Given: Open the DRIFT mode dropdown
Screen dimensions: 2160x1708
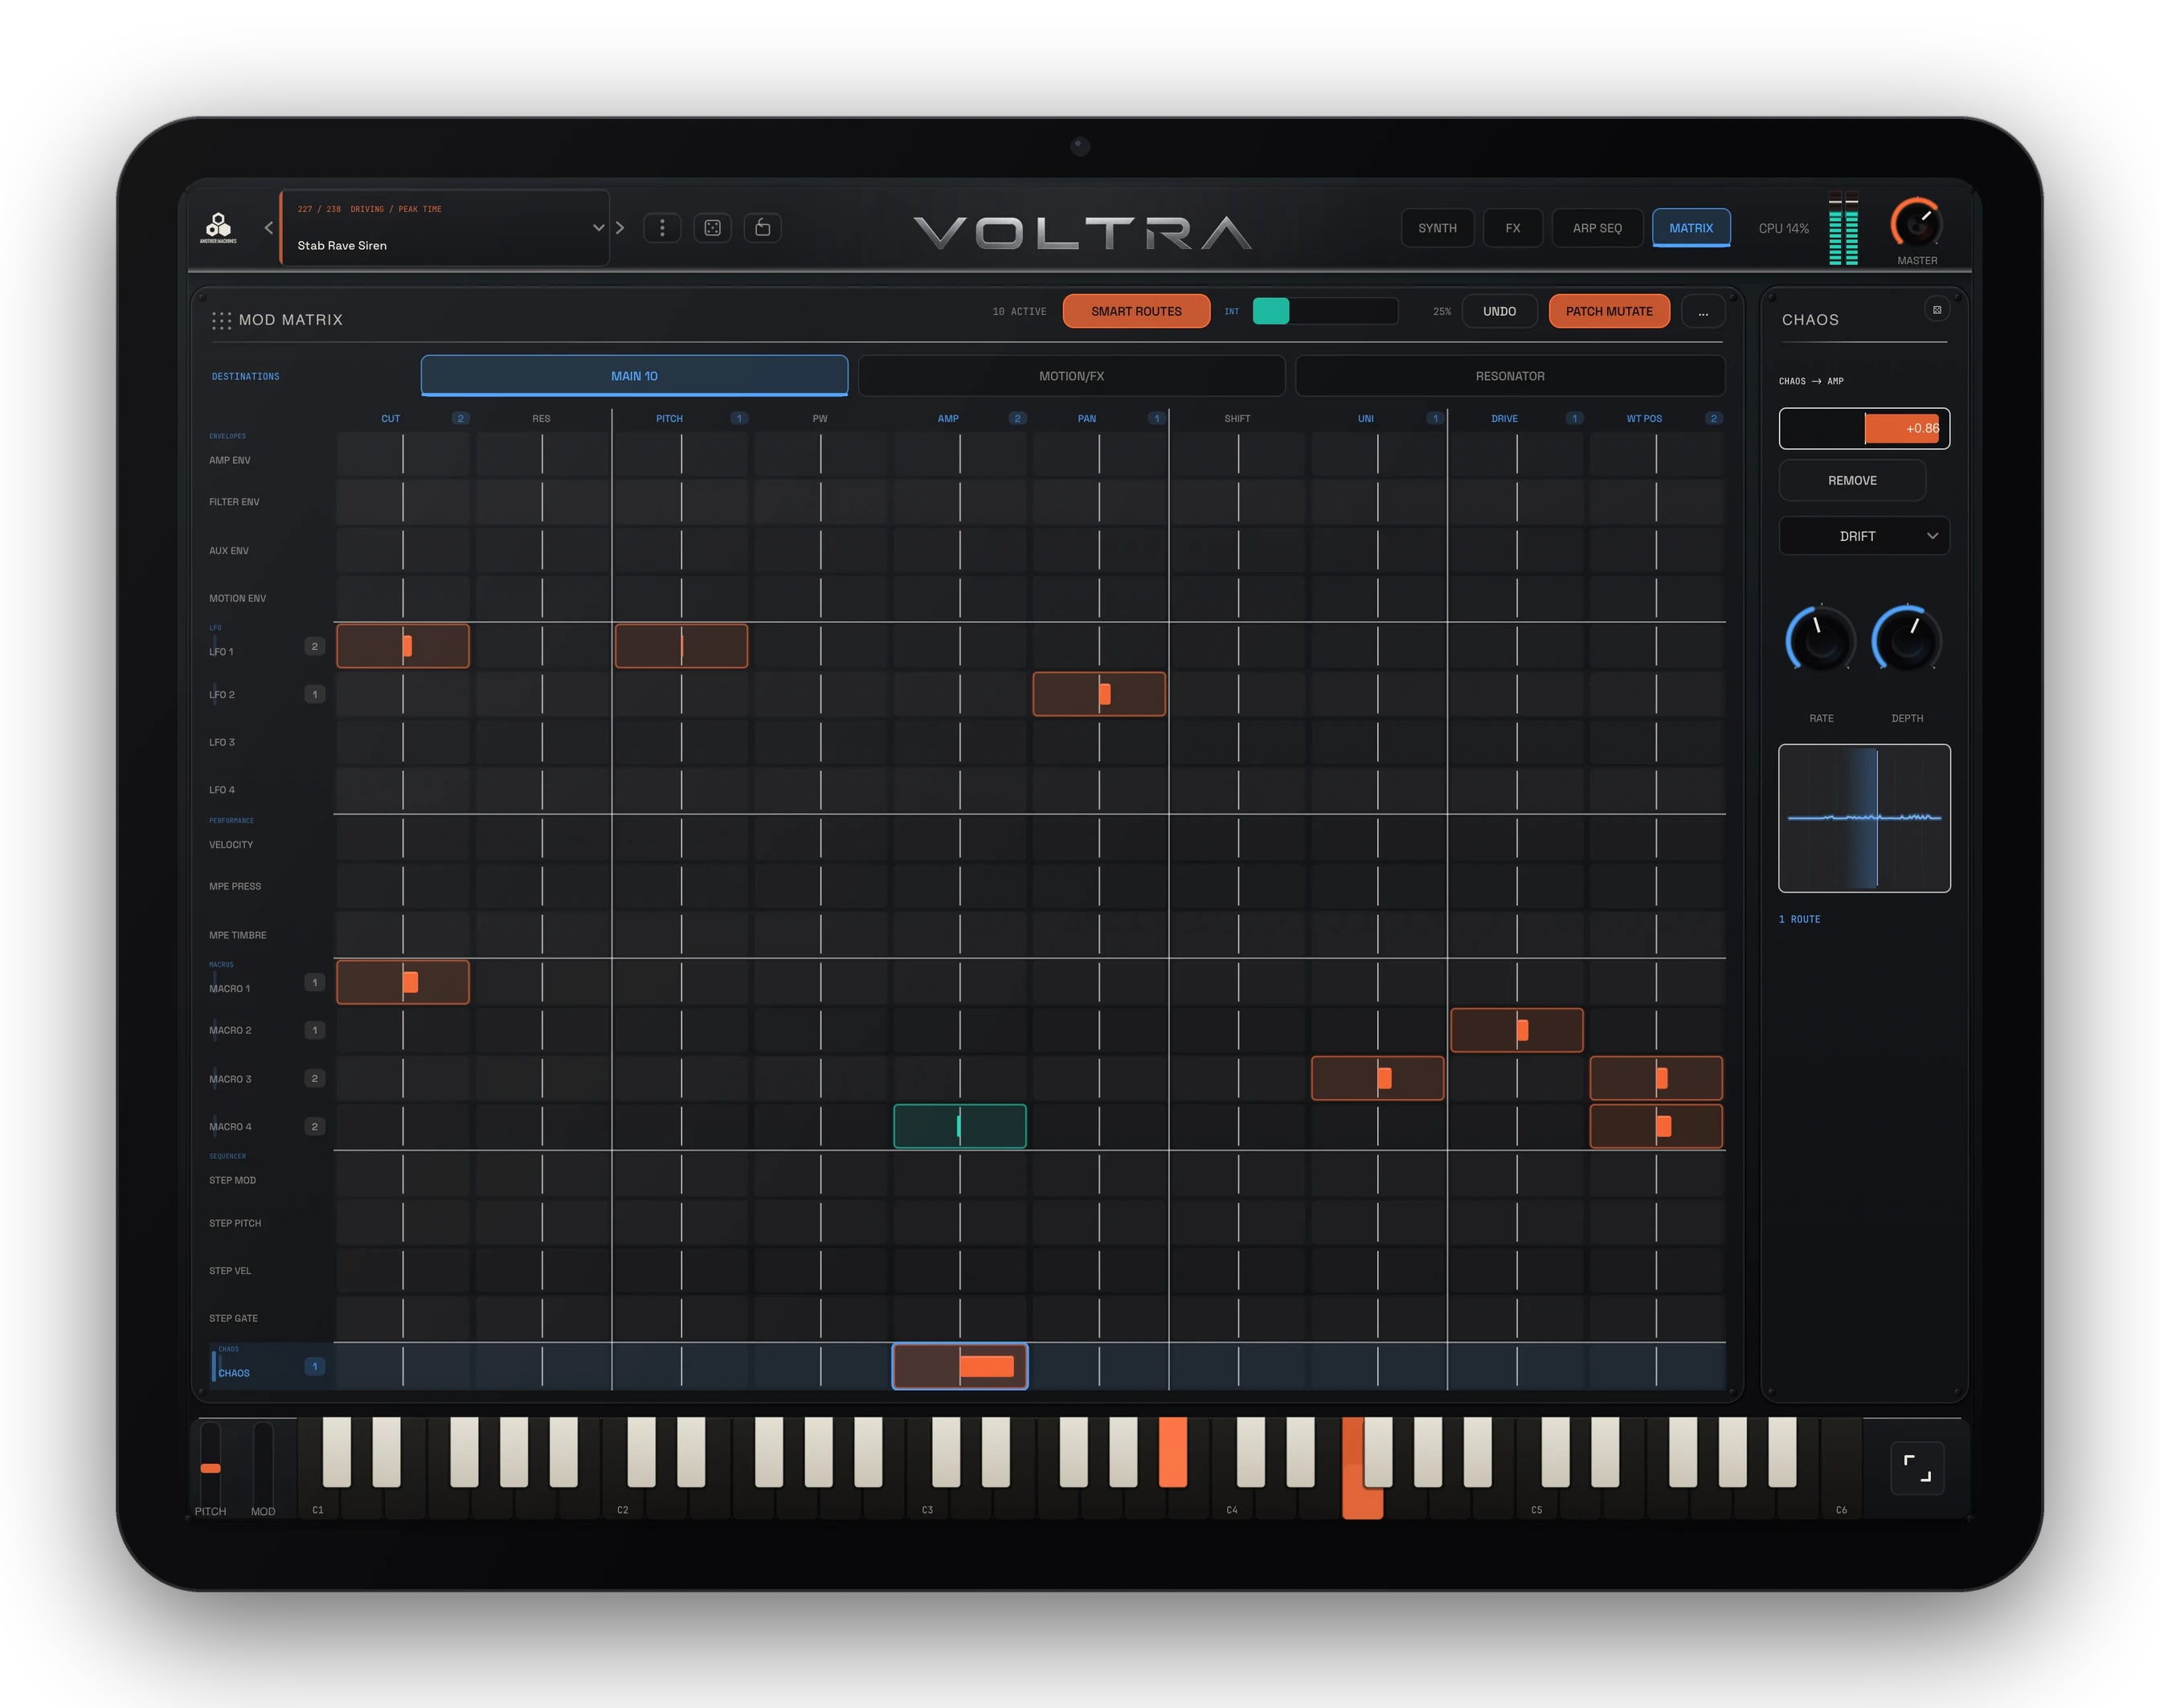Looking at the screenshot, I should (x=1864, y=536).
